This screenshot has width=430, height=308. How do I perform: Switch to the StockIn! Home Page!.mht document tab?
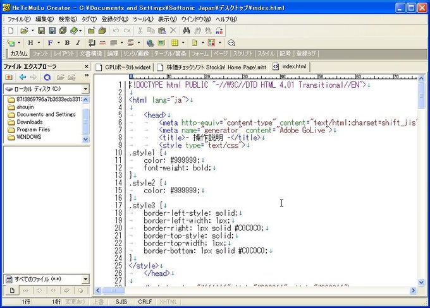(x=212, y=67)
